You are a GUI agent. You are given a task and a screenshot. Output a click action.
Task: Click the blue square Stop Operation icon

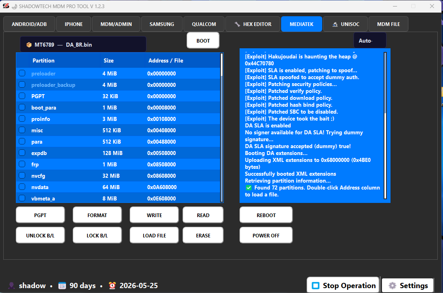point(315,285)
